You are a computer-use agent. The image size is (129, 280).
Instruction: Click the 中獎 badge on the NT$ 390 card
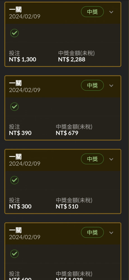[92, 85]
